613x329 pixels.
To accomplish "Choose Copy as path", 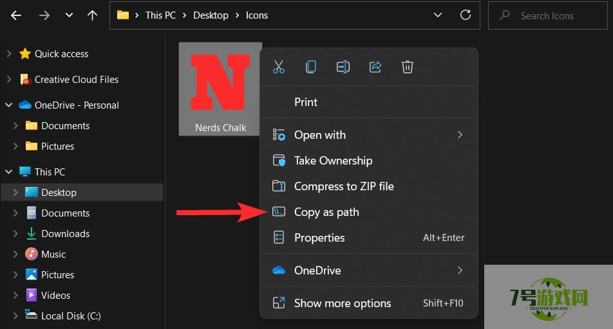I will (x=369, y=212).
